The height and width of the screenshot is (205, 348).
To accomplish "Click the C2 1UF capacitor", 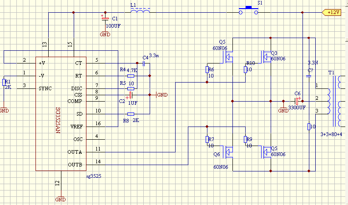I will pyautogui.click(x=131, y=96).
